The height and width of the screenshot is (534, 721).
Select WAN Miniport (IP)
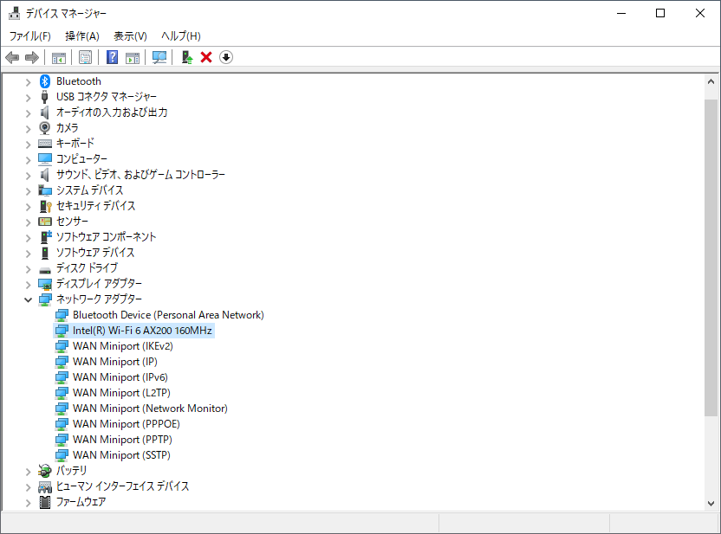point(115,362)
